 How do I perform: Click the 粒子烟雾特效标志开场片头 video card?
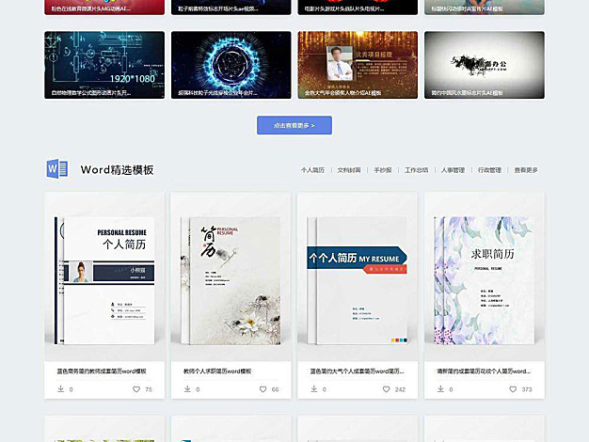click(231, 8)
